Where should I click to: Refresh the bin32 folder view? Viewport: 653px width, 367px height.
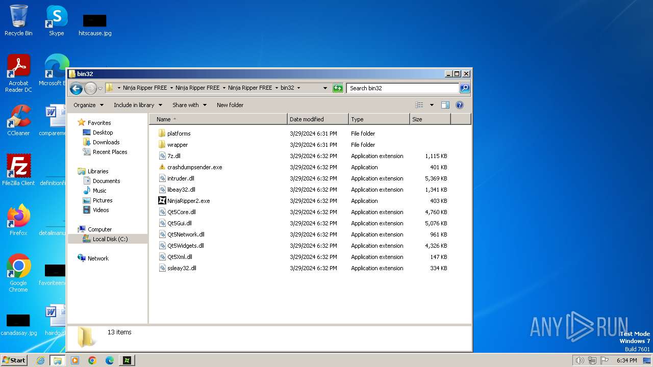pos(338,88)
